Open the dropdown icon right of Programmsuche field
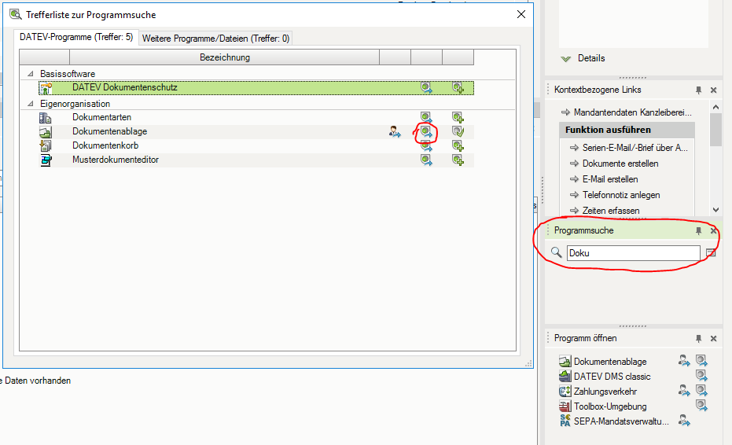The image size is (732, 445). point(711,252)
